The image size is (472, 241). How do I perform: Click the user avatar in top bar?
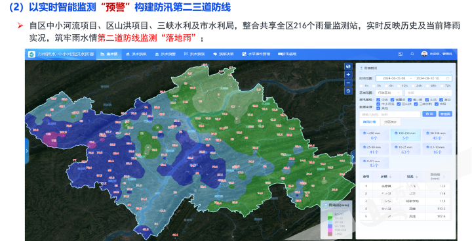pos(424,54)
